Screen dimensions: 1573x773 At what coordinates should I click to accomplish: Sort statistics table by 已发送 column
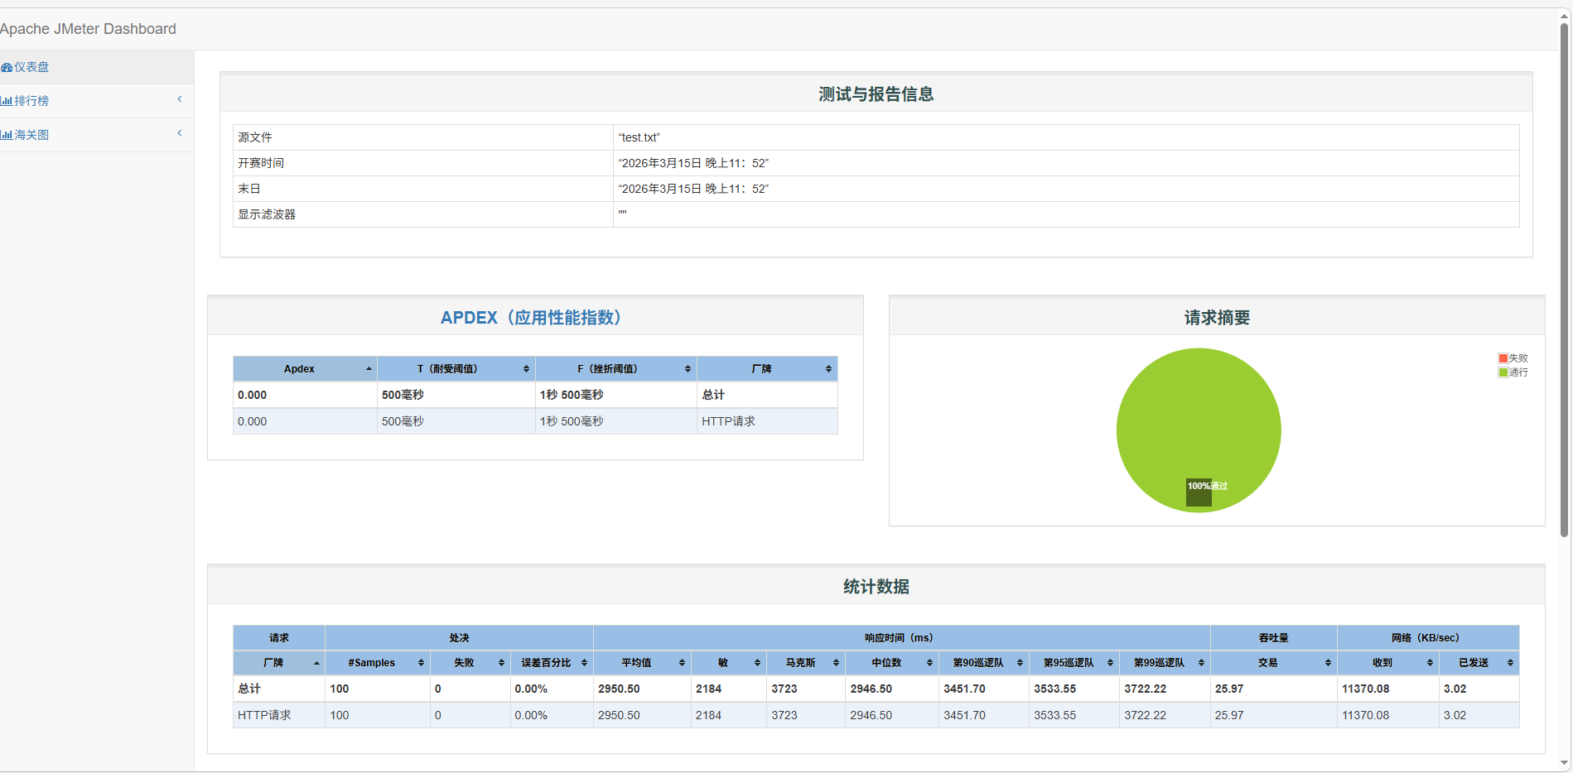click(1479, 663)
